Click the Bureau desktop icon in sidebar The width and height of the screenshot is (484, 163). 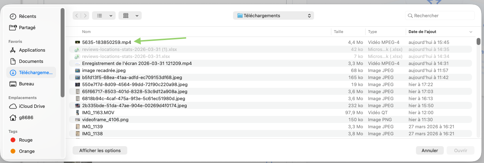click(x=13, y=84)
